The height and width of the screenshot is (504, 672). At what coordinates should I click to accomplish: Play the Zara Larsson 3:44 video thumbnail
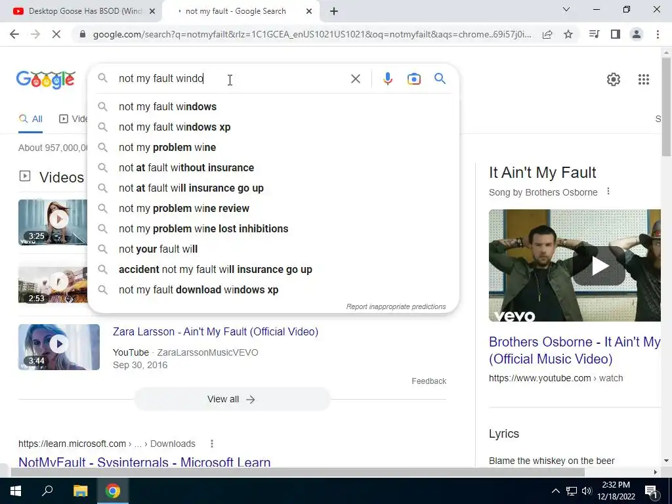[59, 347]
